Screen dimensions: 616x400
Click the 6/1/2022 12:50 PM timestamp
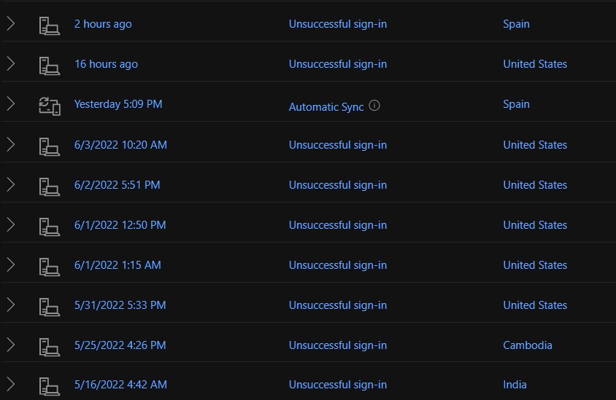tap(120, 225)
